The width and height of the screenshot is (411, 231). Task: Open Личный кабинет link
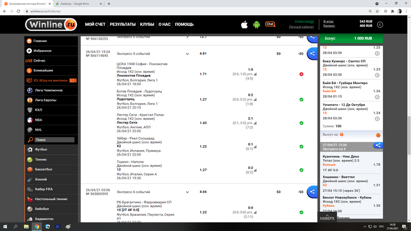(301, 27)
